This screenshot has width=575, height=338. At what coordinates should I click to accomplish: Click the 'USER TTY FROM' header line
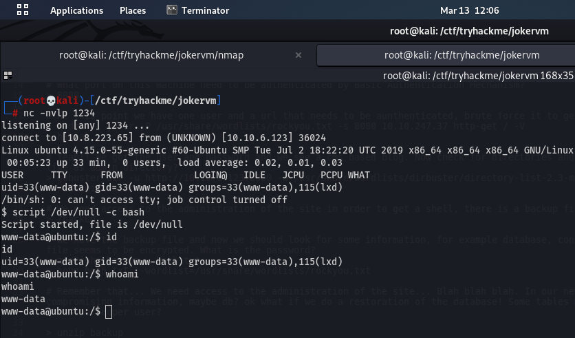(186, 175)
